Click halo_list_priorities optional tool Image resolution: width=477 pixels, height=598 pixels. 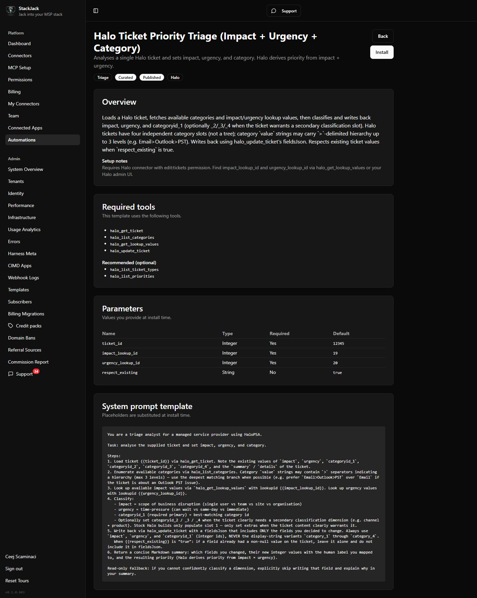[x=132, y=276]
